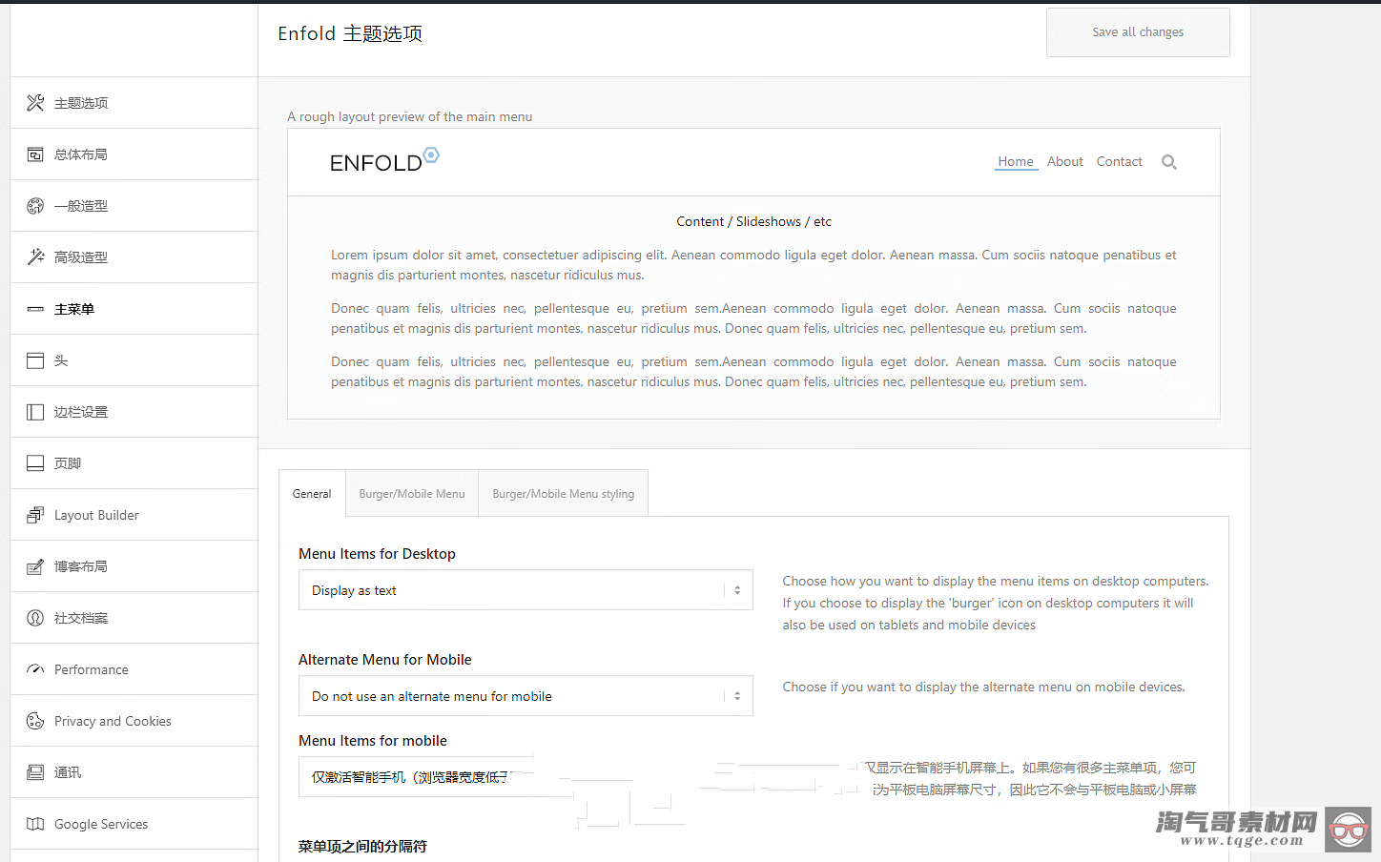Open 社交档案 settings
The width and height of the screenshot is (1381, 862).
[x=134, y=618]
